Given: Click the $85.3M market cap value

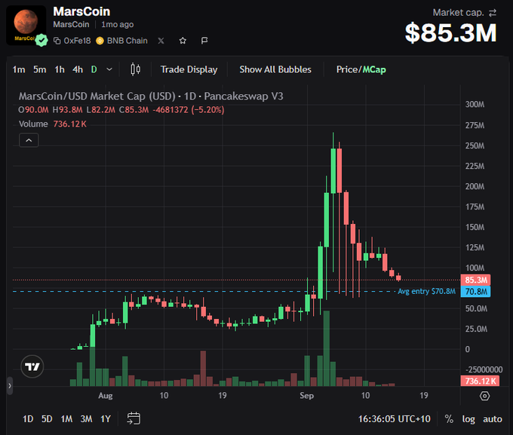Looking at the screenshot, I should pos(451,33).
